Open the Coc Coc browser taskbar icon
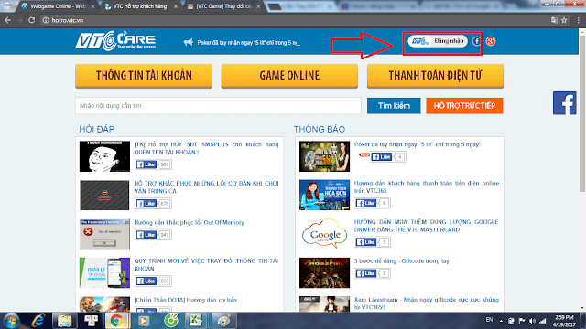 tap(171, 321)
